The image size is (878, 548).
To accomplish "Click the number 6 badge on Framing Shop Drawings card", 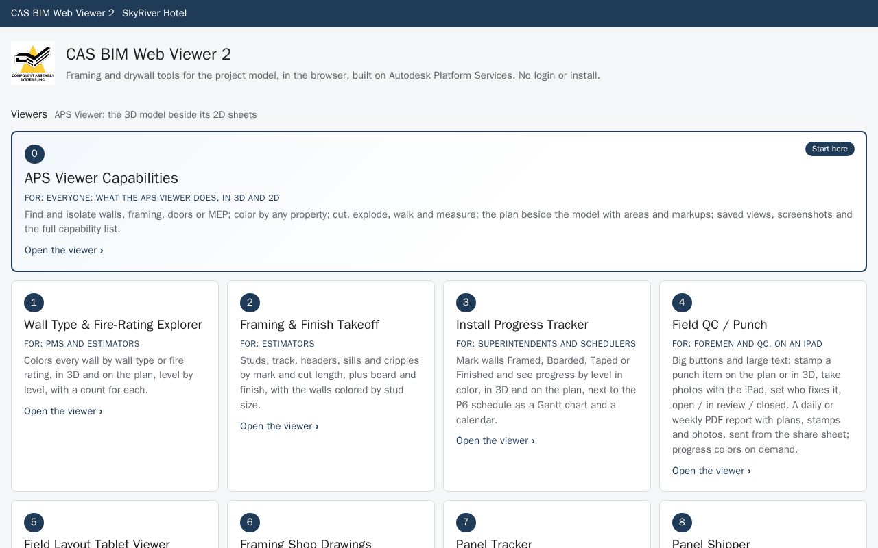I will point(250,523).
